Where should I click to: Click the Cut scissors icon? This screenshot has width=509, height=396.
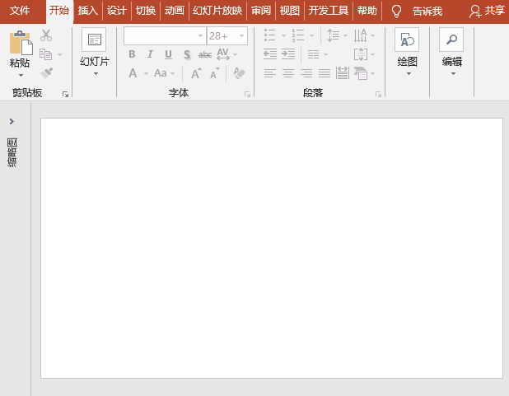pos(46,35)
